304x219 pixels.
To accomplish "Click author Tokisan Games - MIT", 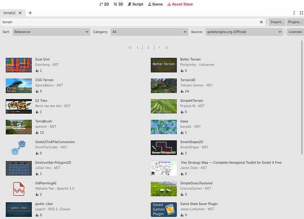I will pos(196,85).
